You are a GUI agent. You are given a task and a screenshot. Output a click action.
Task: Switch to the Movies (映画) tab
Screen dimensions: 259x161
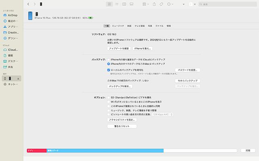point(129,26)
